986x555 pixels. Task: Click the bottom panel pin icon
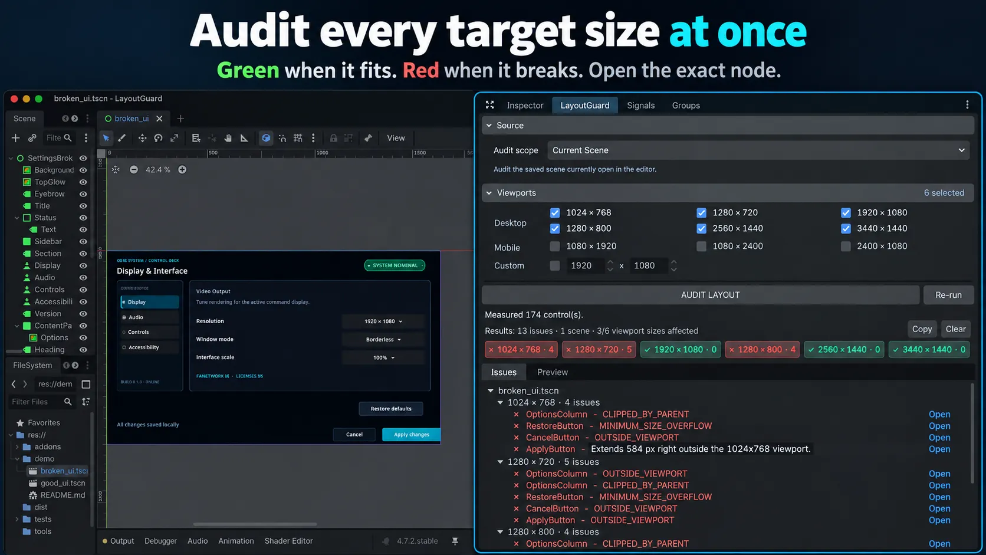(455, 541)
